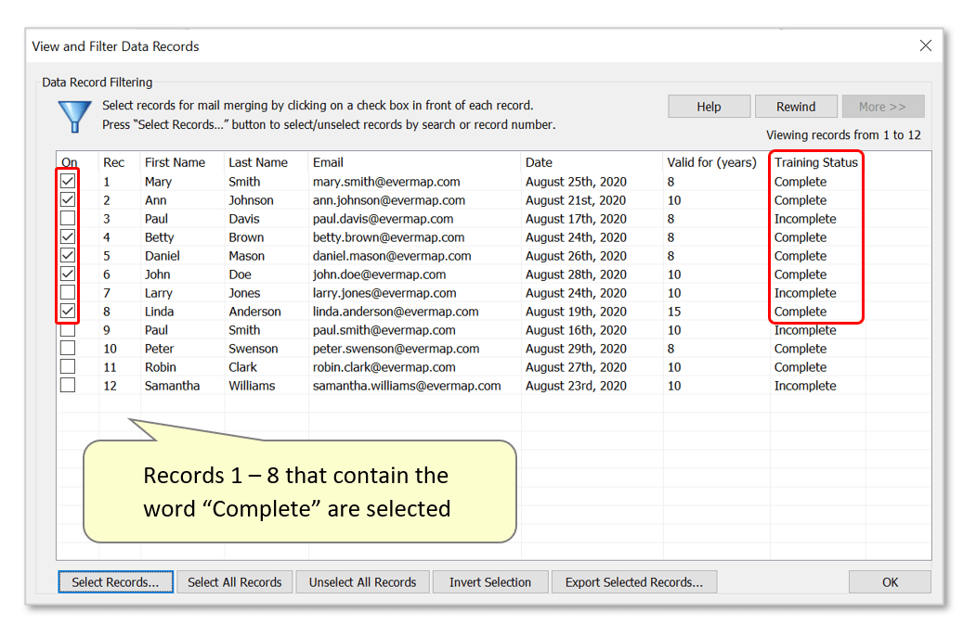Sort by the Rec column header
976x638 pixels.
point(114,162)
